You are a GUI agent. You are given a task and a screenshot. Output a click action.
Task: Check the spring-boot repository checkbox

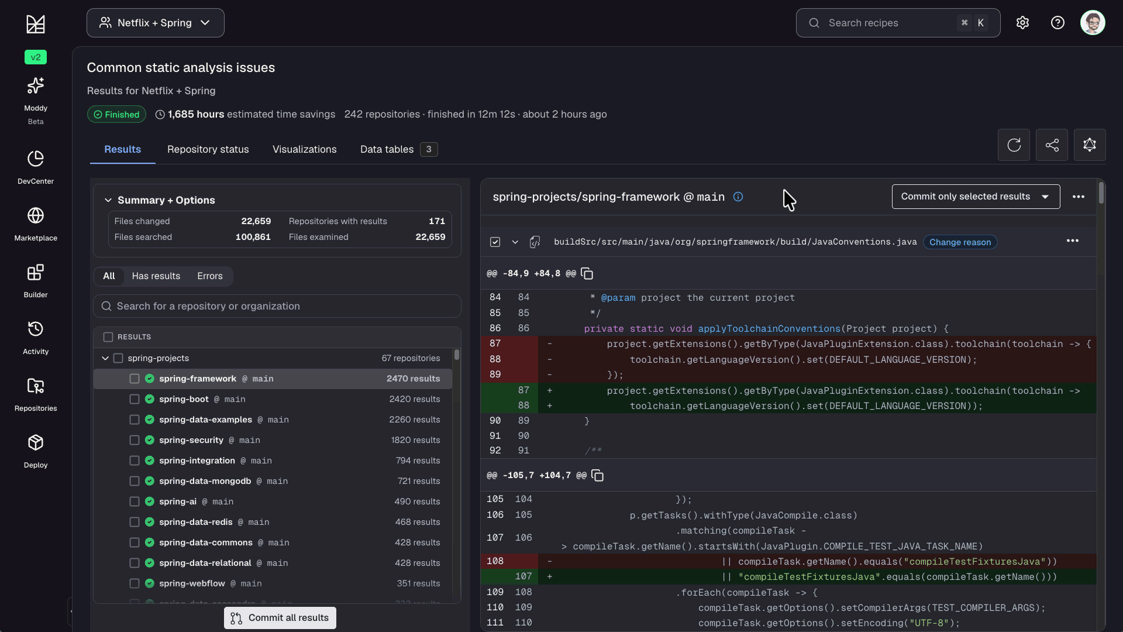coord(135,399)
